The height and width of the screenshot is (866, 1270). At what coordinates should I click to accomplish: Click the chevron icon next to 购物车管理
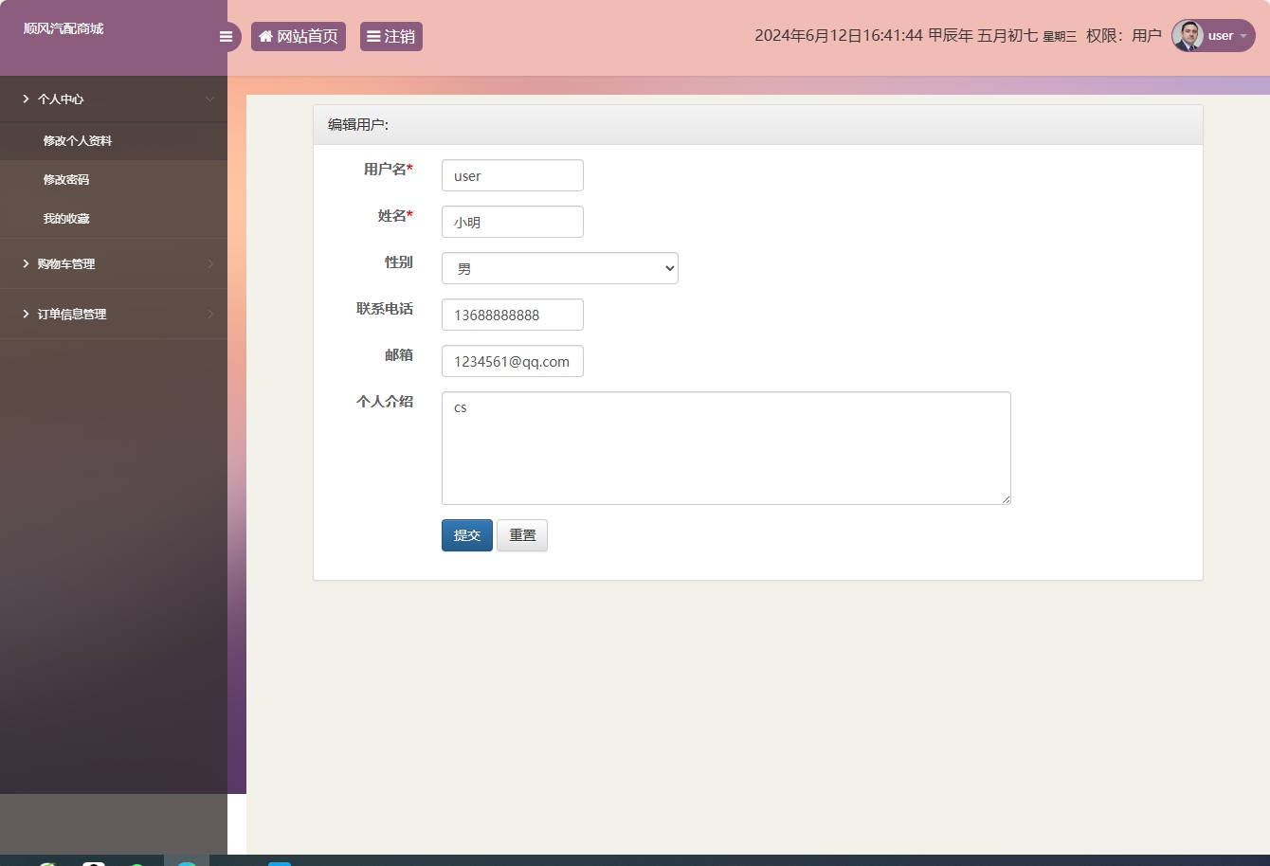pos(212,263)
